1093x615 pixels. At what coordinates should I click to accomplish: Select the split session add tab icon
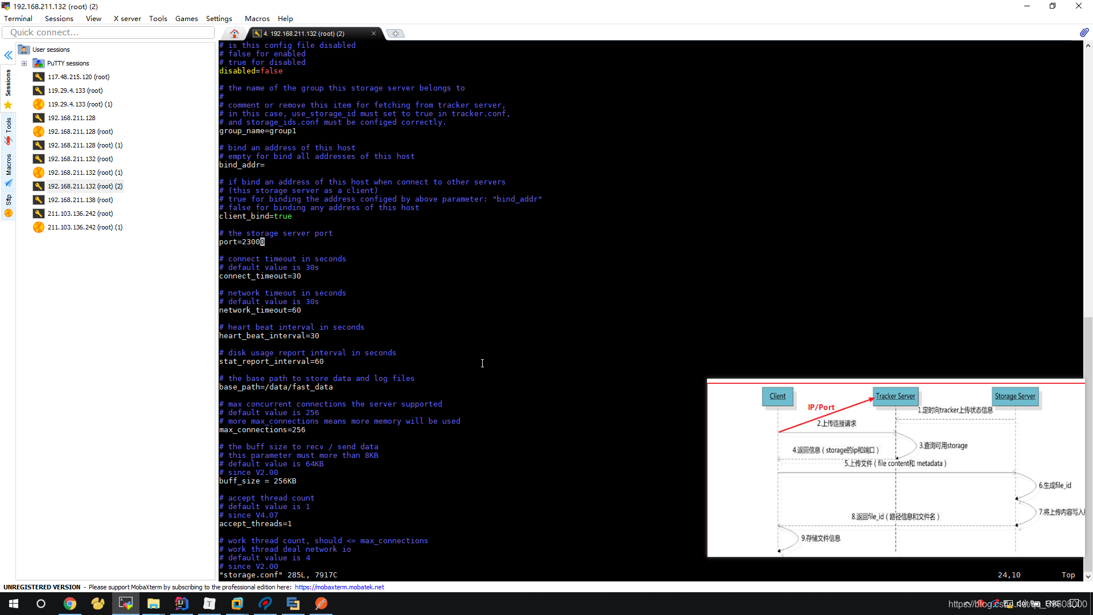click(396, 33)
